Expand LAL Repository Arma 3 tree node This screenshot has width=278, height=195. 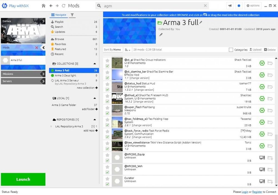51,126
